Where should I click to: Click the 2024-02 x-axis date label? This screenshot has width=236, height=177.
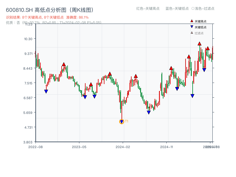pyautogui.click(x=123, y=147)
